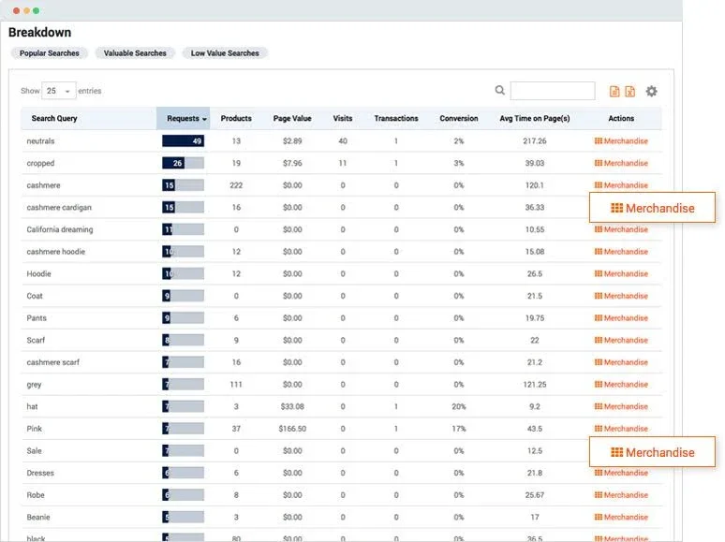Open Merchandise for cashmere hoodie row
The image size is (725, 542).
pyautogui.click(x=621, y=252)
